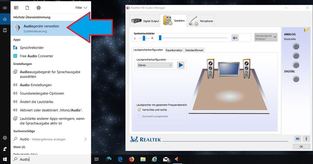
Task: Open Firefox from the taskbar
Action: (x=131, y=159)
